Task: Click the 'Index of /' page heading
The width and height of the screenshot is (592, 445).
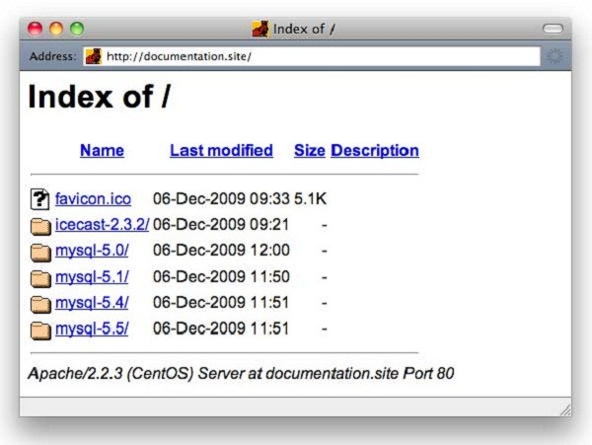Action: [x=100, y=97]
